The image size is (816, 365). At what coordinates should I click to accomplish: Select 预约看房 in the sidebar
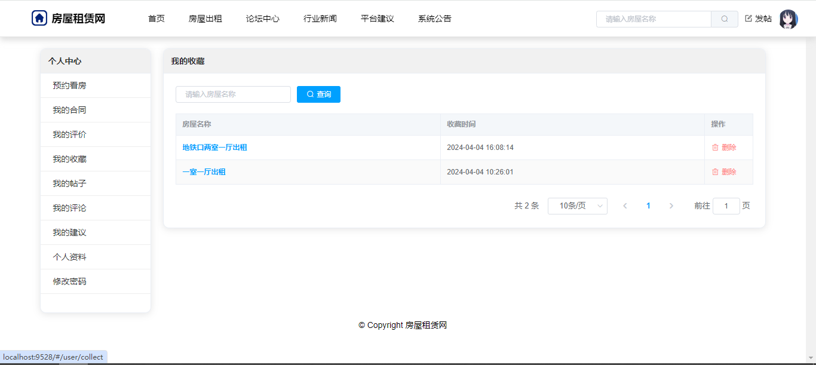tap(69, 85)
